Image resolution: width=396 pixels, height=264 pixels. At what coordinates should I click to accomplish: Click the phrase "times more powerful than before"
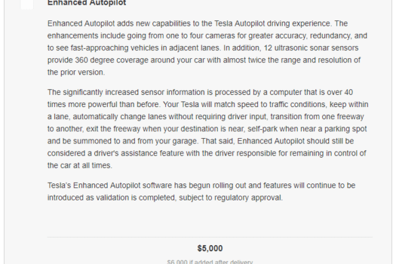pyautogui.click(x=104, y=104)
